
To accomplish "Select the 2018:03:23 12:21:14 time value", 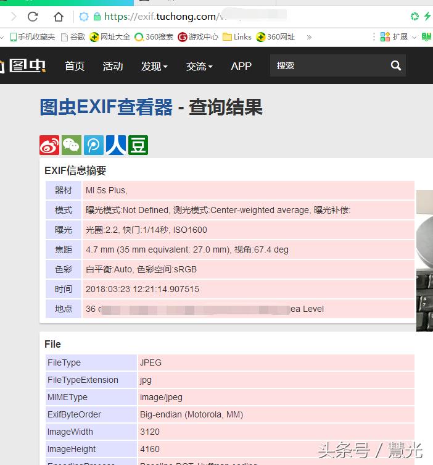I will [248, 289].
